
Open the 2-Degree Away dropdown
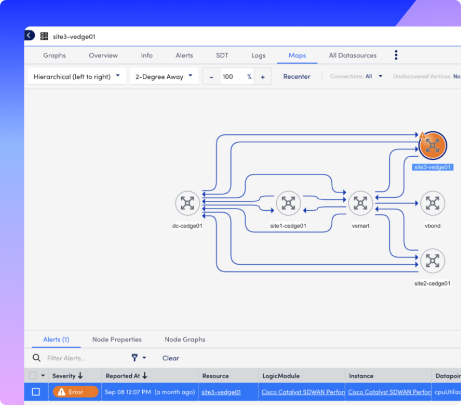[x=164, y=76]
